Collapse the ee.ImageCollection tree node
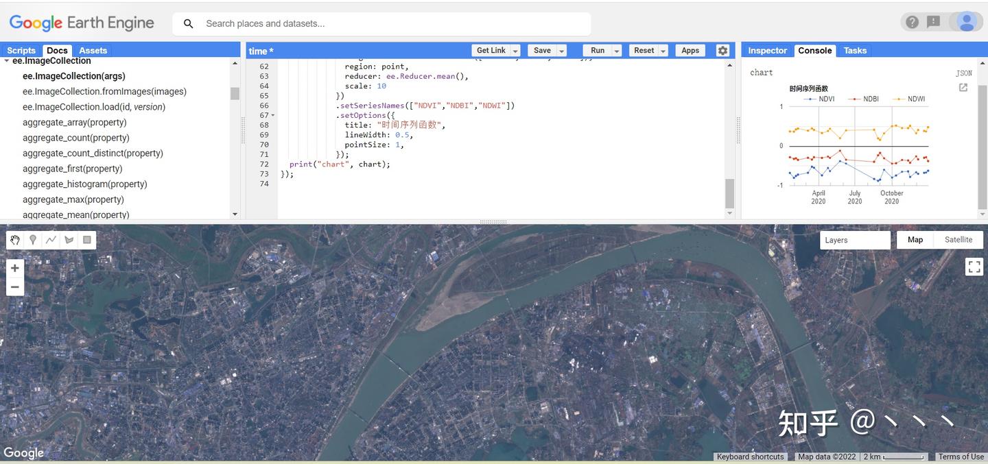 [7, 61]
